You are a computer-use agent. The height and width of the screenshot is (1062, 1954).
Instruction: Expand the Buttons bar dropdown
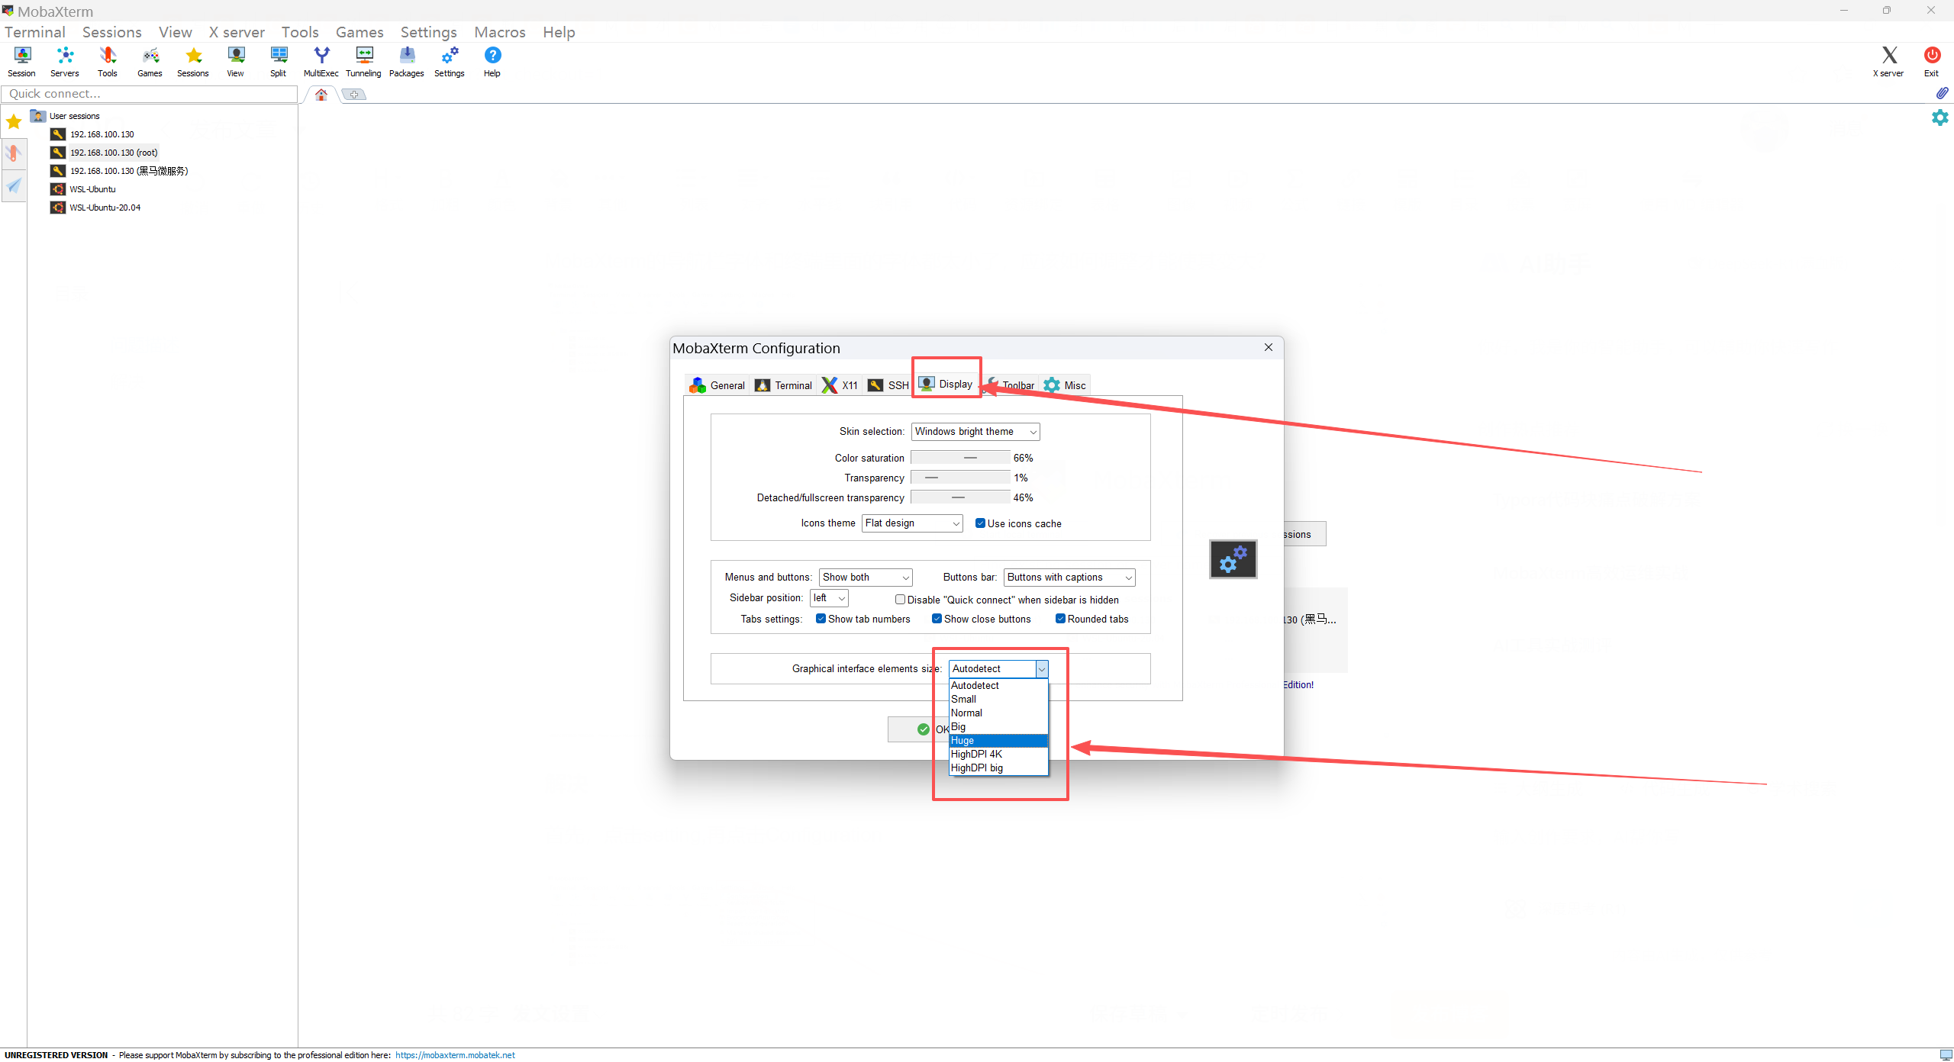pos(1069,578)
